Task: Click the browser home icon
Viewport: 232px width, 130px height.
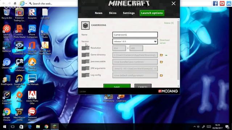Action: point(15,3)
